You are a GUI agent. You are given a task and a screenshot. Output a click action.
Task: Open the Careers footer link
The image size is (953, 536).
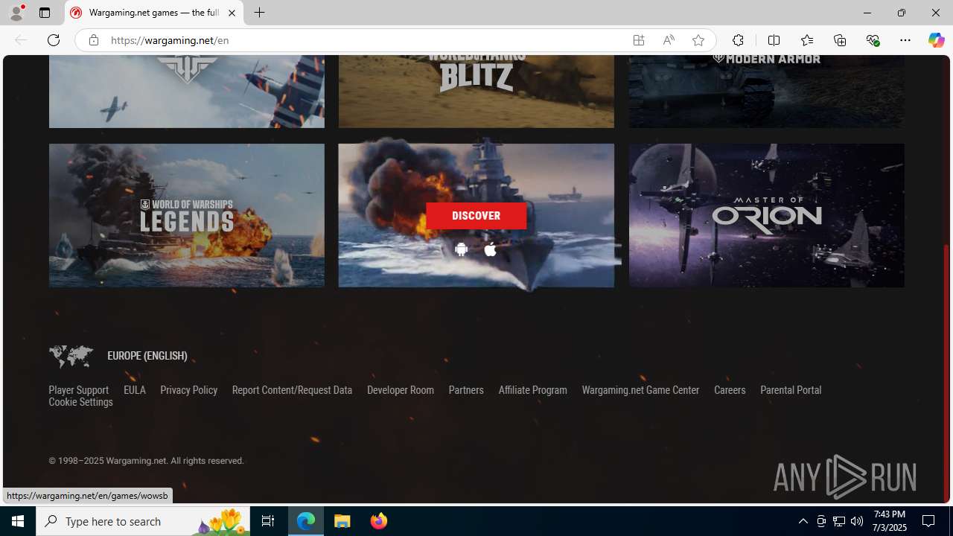click(730, 390)
